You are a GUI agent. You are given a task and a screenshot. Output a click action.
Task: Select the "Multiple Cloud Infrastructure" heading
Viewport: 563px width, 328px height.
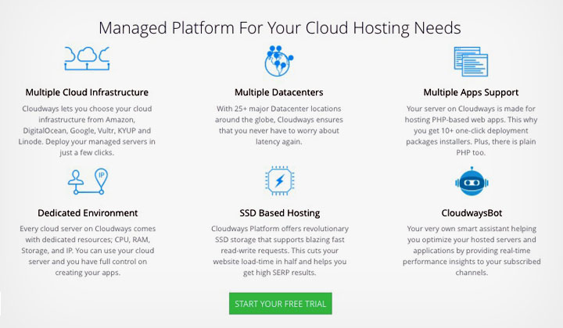click(87, 92)
